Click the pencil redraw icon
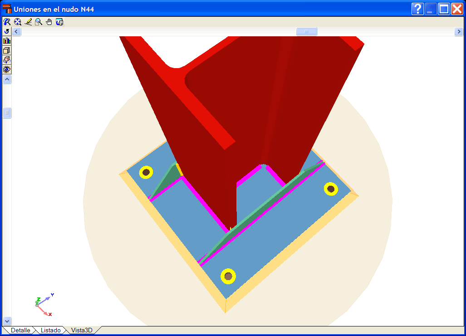The image size is (466, 336). (x=28, y=22)
